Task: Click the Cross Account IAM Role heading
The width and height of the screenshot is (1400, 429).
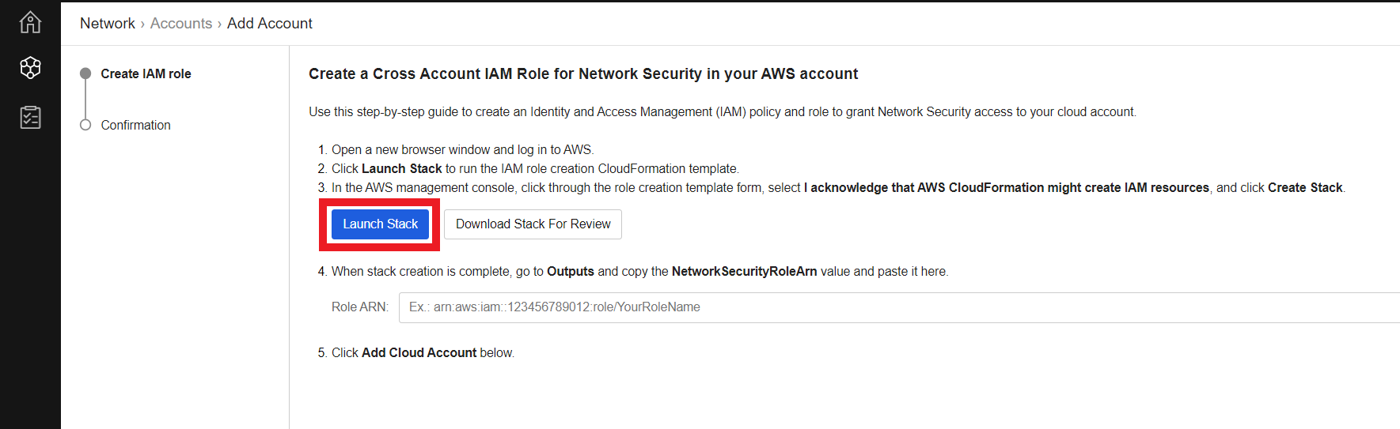Action: pyautogui.click(x=583, y=73)
